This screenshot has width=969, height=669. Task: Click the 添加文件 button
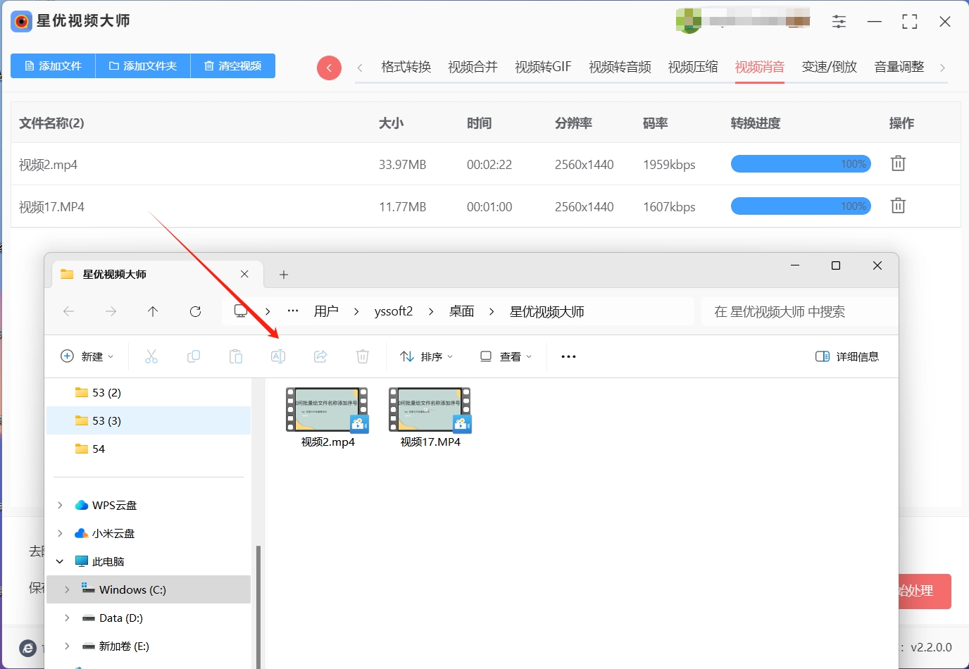tap(53, 65)
